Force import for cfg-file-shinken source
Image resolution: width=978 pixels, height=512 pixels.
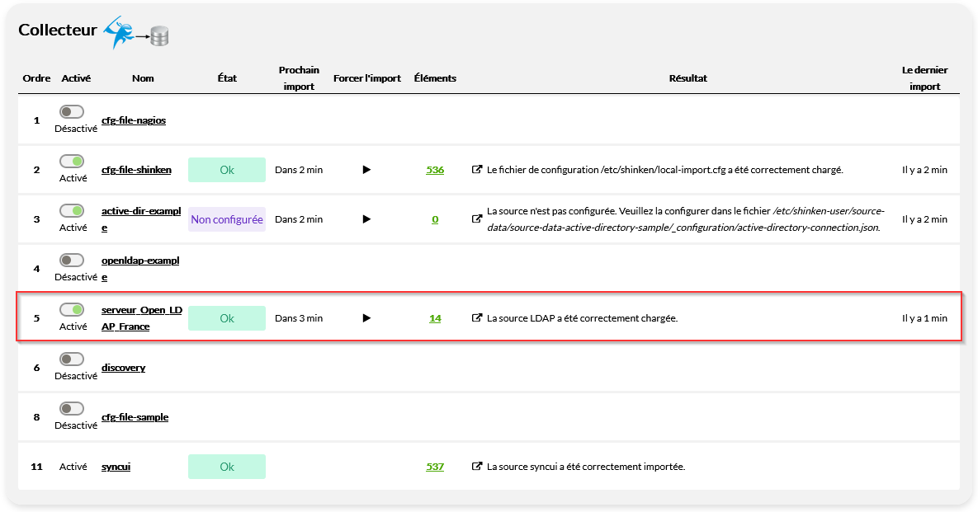click(x=366, y=170)
